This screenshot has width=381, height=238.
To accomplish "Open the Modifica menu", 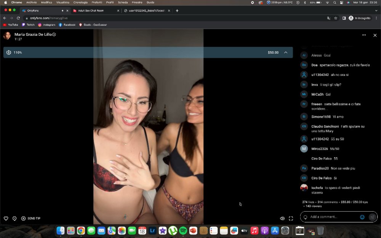I will [x=46, y=2].
